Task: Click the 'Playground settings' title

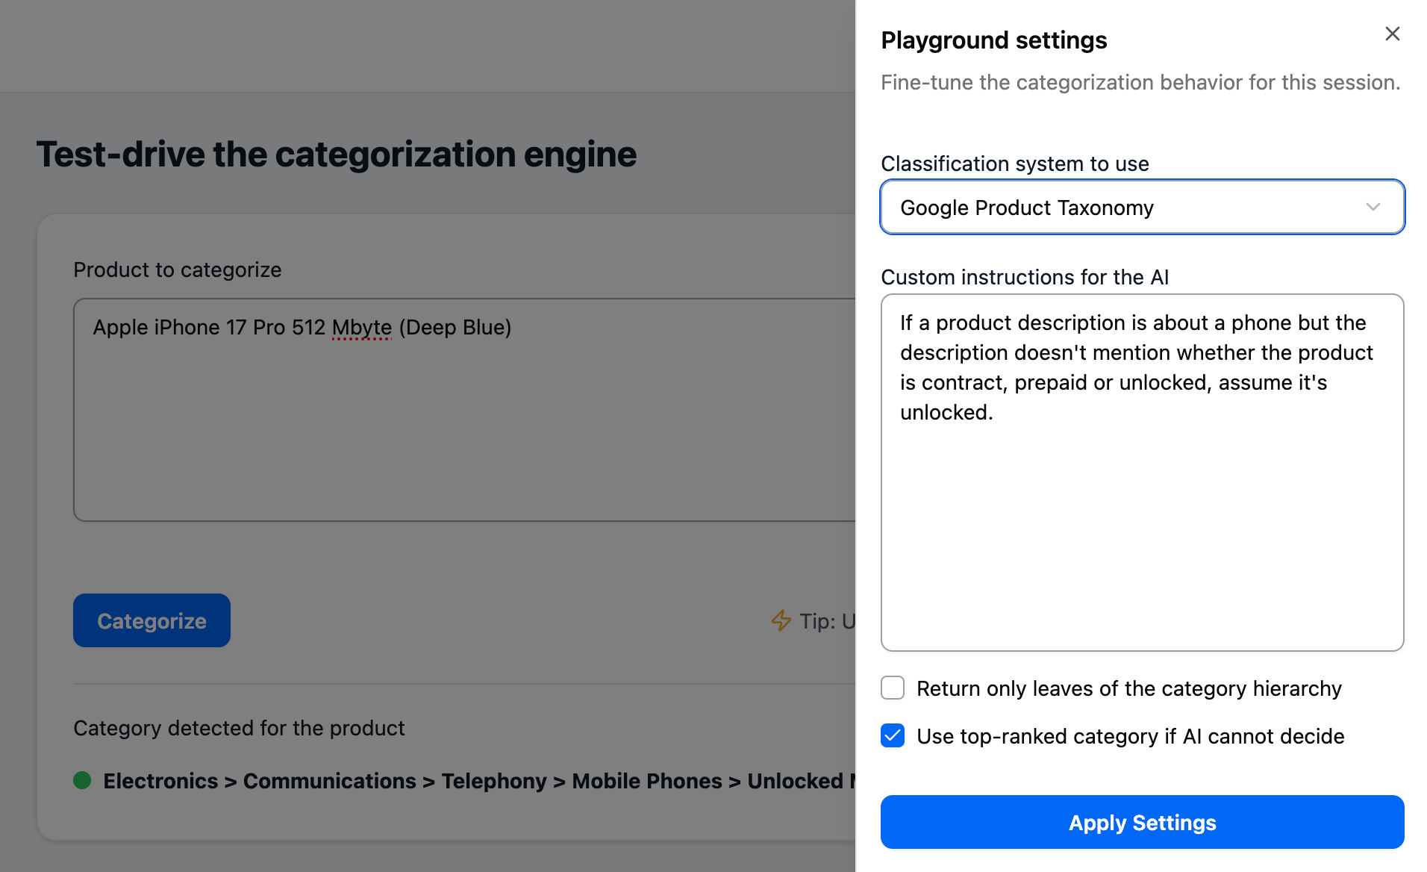Action: tap(993, 40)
